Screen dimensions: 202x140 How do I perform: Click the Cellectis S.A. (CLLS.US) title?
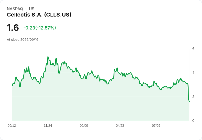click(39, 15)
